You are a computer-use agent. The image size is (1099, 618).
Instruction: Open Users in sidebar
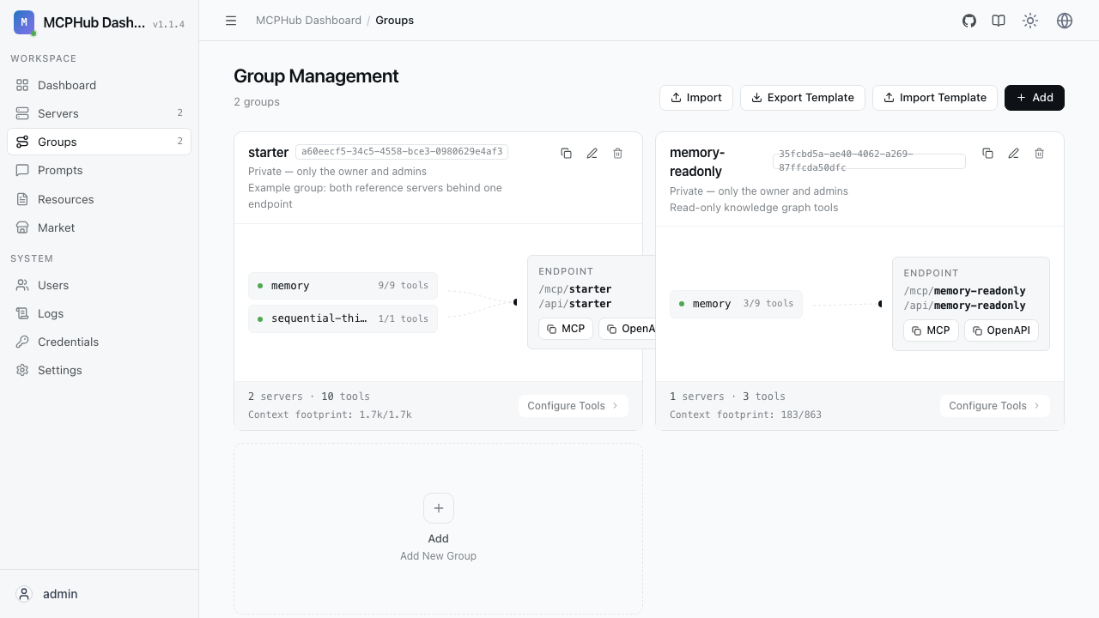99,285
